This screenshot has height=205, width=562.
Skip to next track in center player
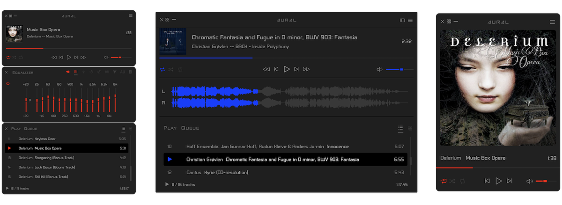(296, 69)
